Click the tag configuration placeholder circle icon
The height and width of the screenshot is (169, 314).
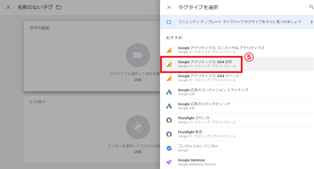138,55
